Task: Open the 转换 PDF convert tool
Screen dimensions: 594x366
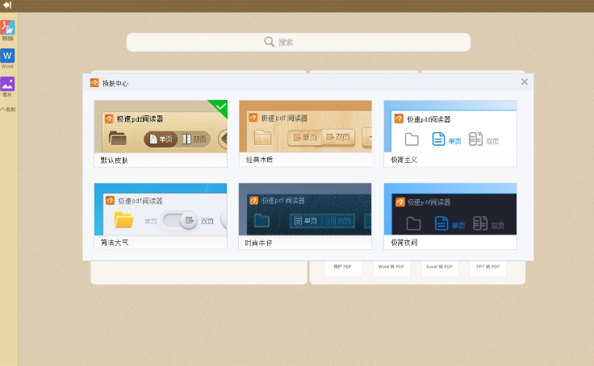Action: click(7, 31)
